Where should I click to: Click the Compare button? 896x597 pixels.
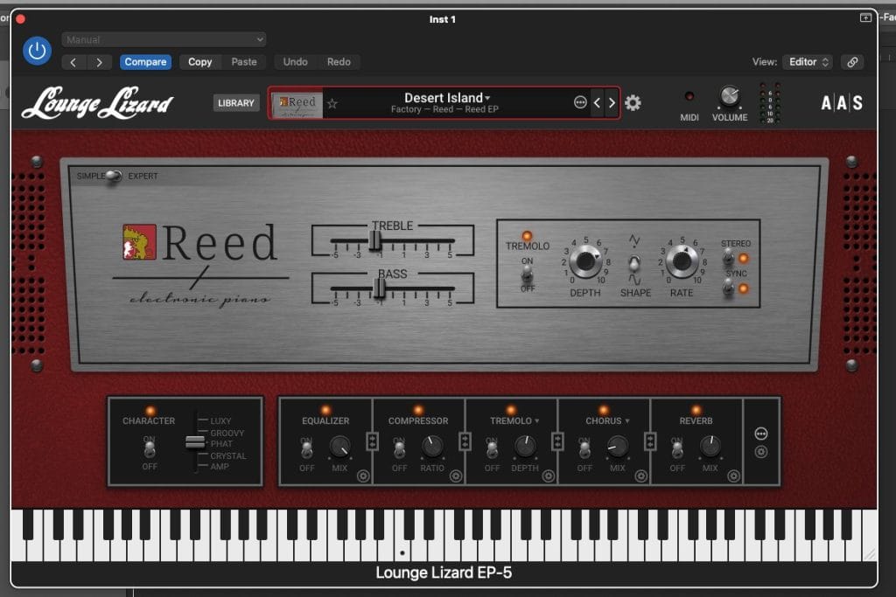coord(145,62)
